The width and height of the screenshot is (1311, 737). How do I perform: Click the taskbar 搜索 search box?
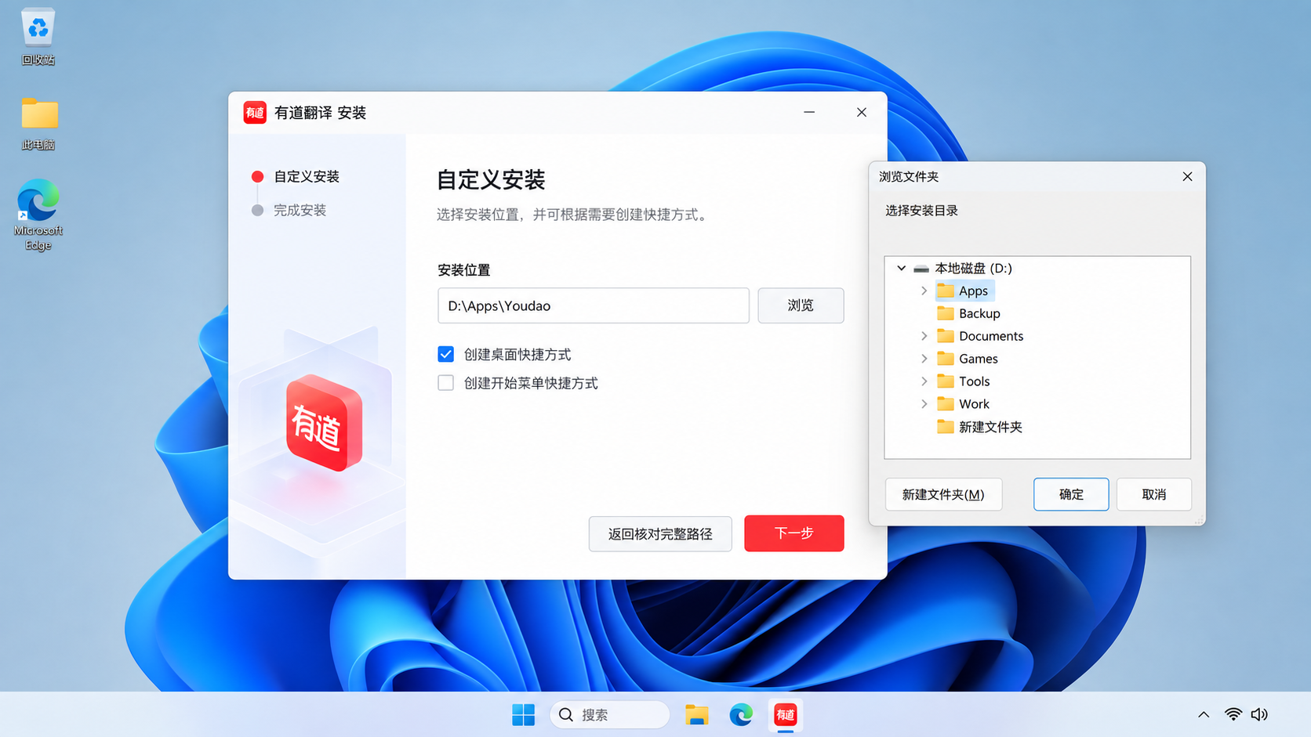click(610, 714)
